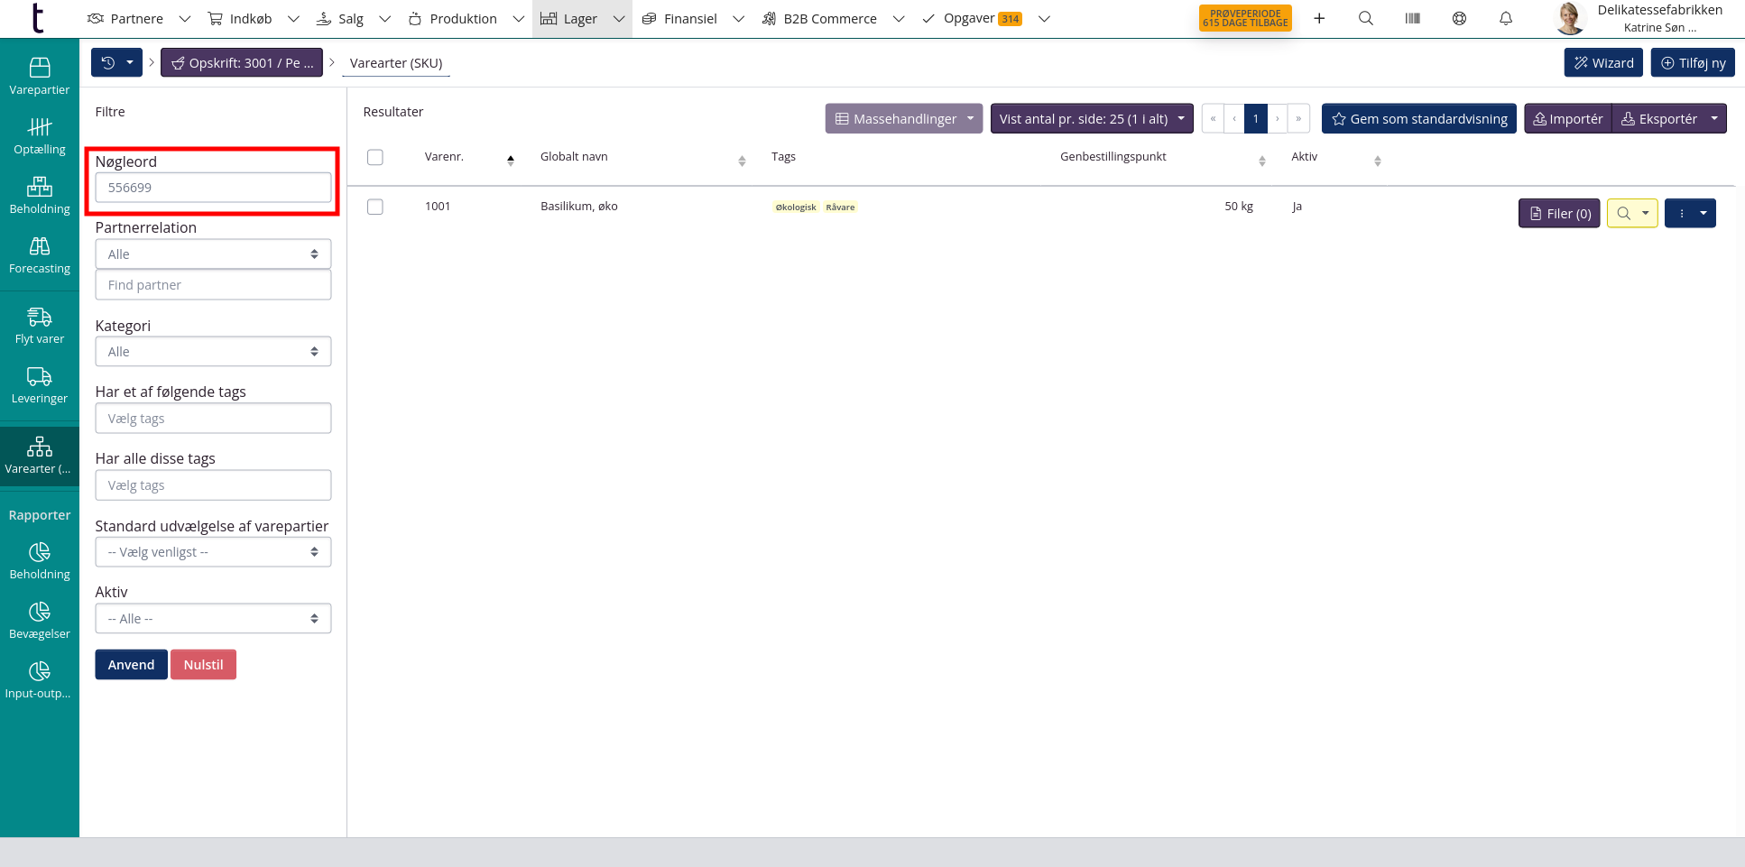1745x867 pixels.
Task: Click the Anvend button
Action: pos(131,665)
